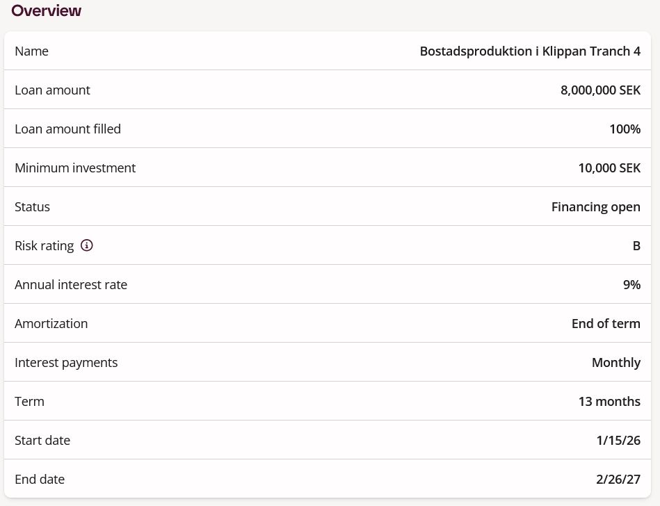Click the 2/26/27 end date value

618,480
